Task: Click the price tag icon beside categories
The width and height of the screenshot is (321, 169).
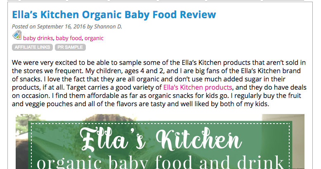Action: 17,35
